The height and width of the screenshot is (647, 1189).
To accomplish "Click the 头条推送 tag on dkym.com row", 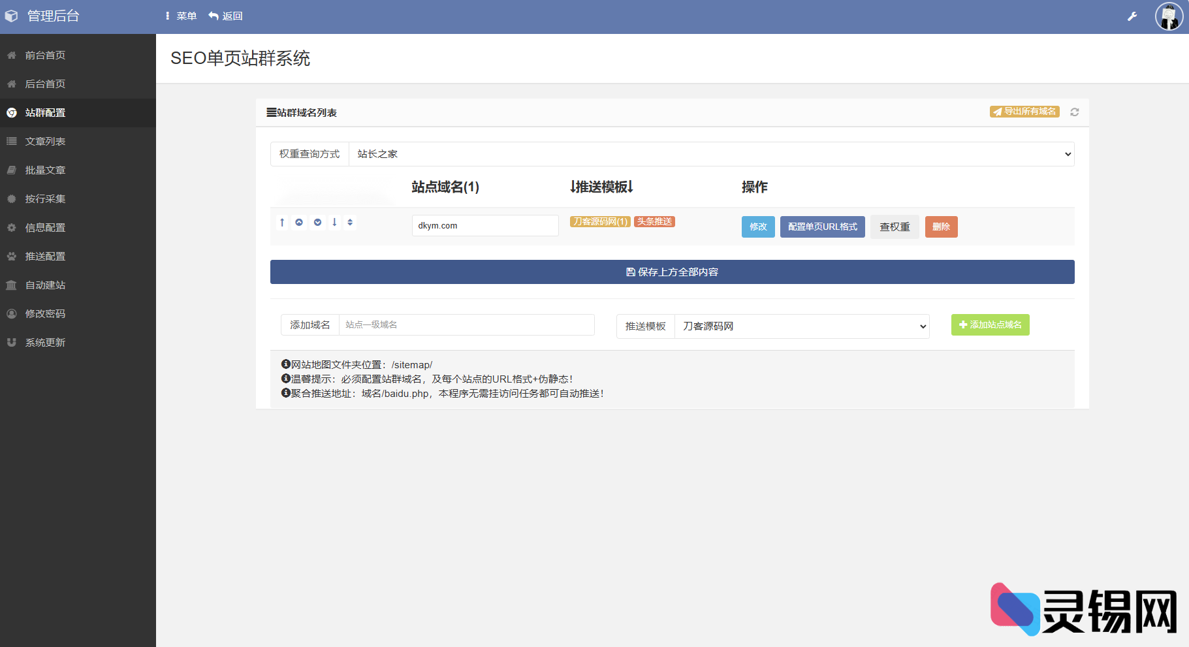I will coord(654,221).
